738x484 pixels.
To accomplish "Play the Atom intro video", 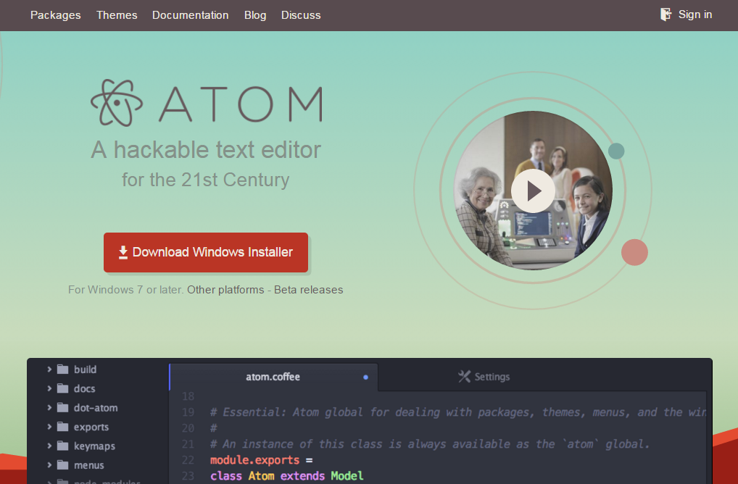I will tap(534, 191).
